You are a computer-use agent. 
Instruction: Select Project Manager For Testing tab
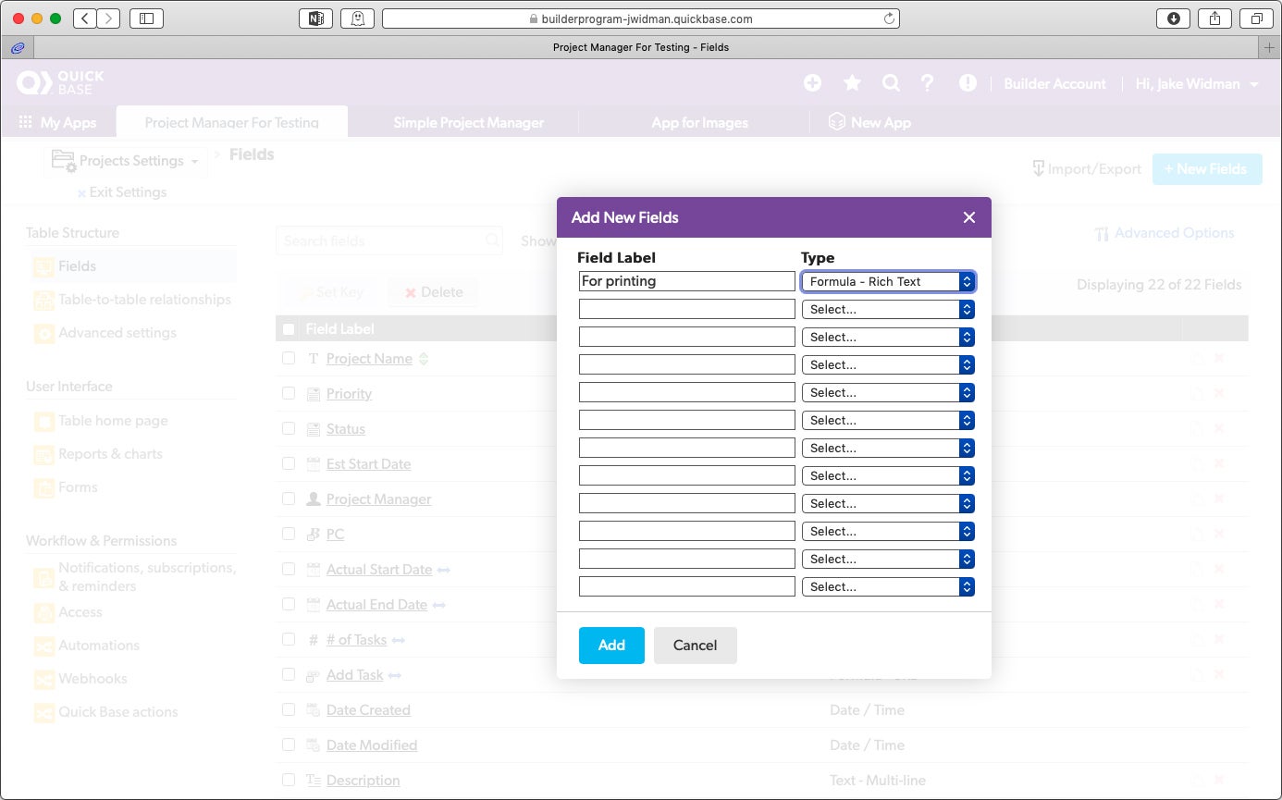(x=232, y=122)
